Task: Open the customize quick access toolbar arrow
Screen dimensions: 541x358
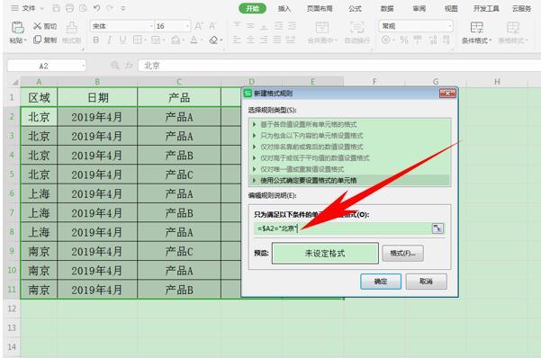Action: (123, 8)
